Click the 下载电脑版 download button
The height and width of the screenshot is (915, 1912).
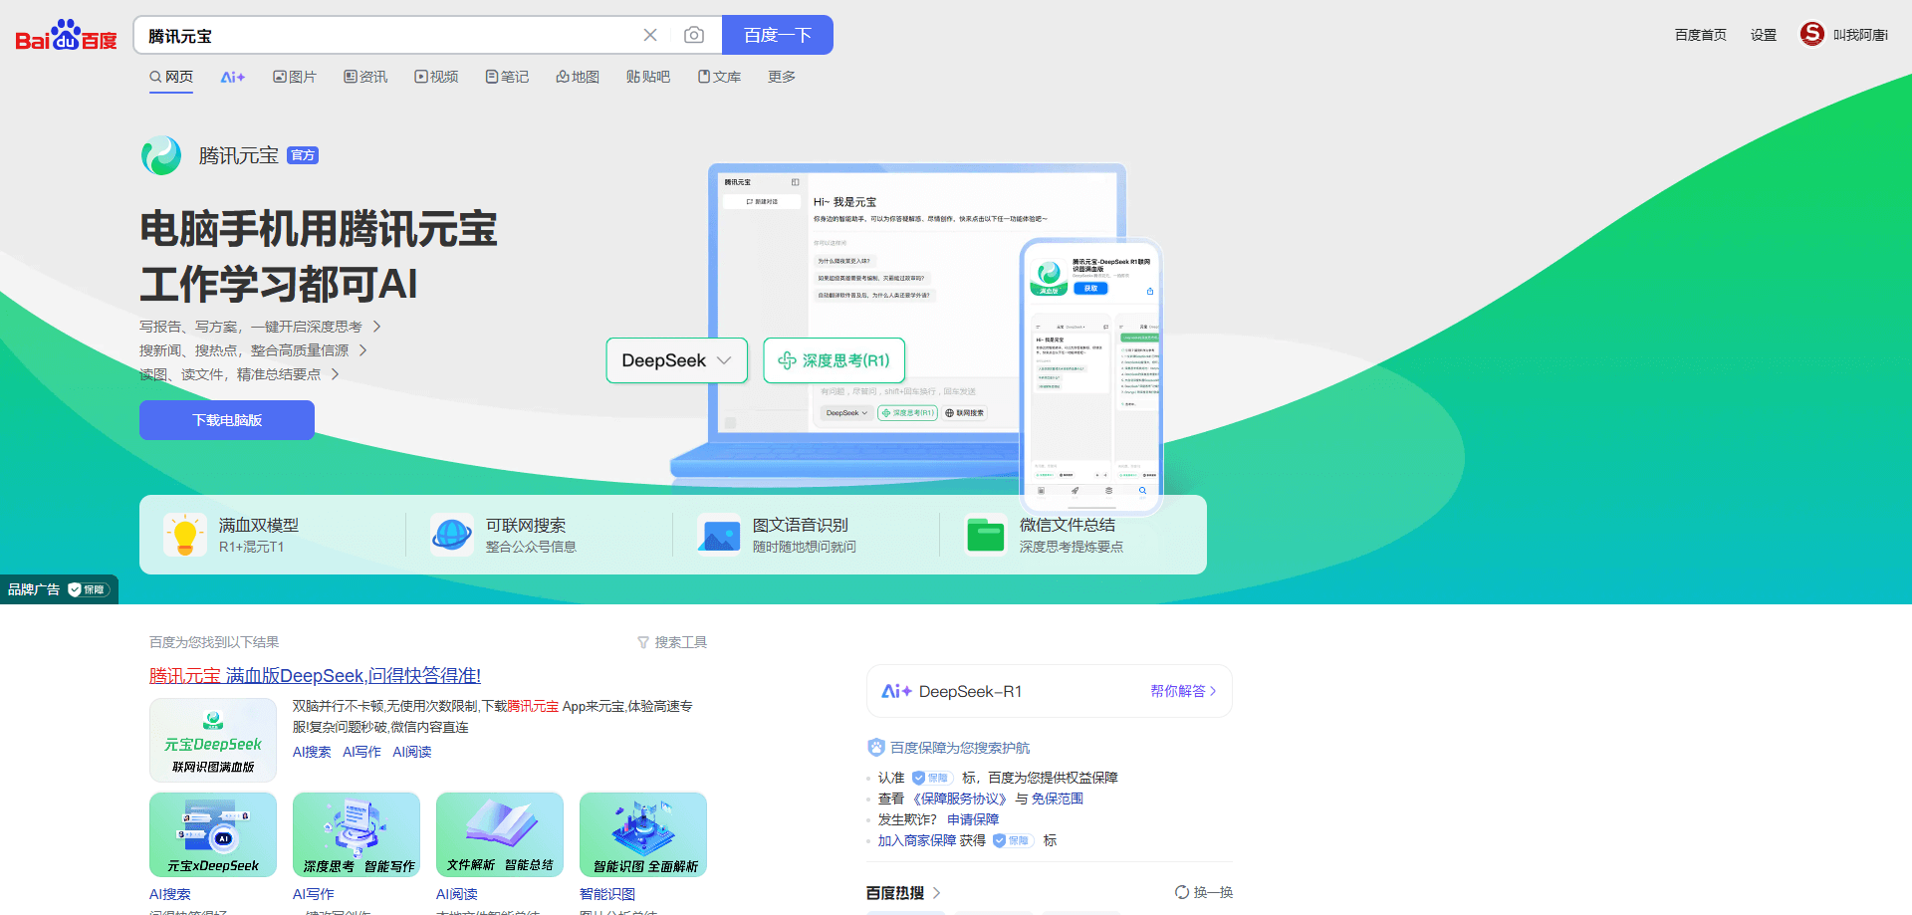[x=227, y=420]
